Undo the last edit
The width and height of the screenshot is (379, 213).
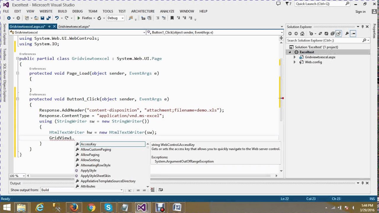coord(57,18)
